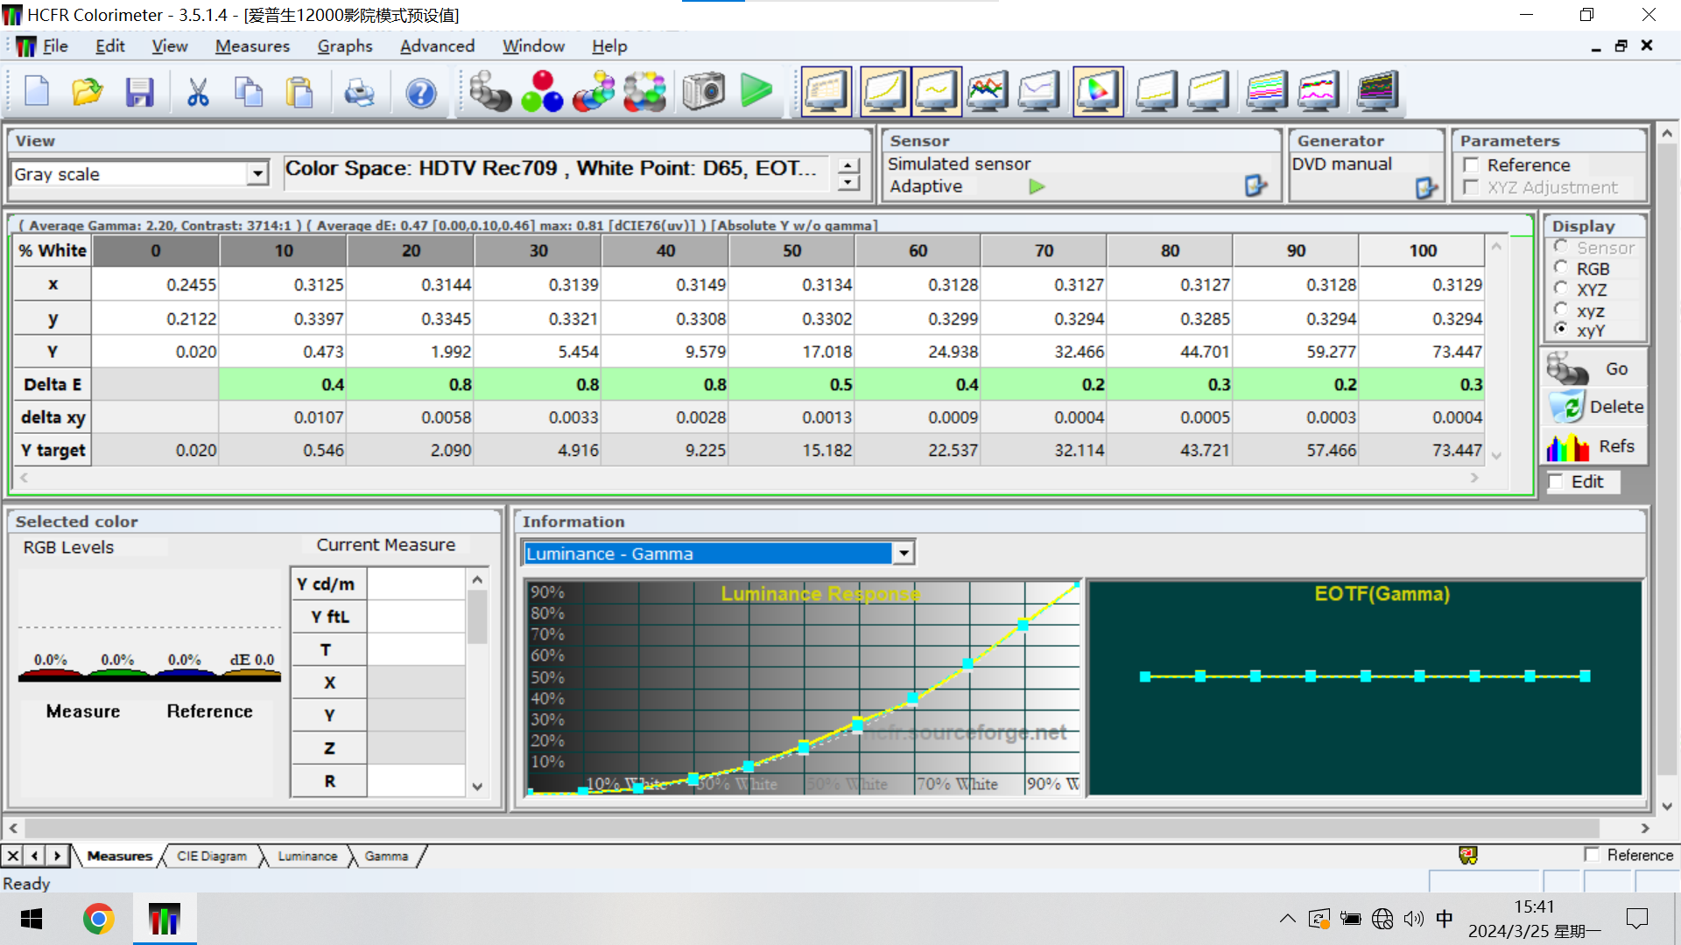Click the camera measurement icon
Viewport: 1681px width, 945px height.
point(704,91)
